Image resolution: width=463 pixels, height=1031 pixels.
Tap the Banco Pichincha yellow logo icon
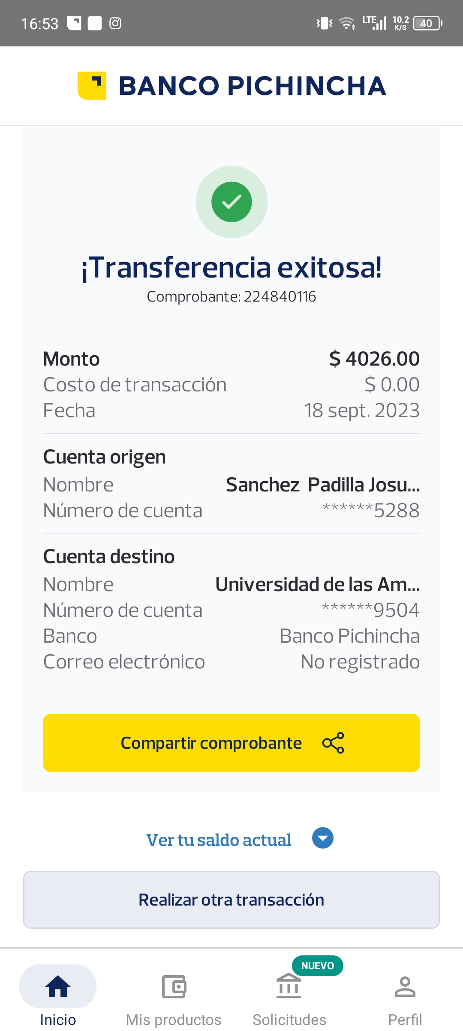coord(92,85)
